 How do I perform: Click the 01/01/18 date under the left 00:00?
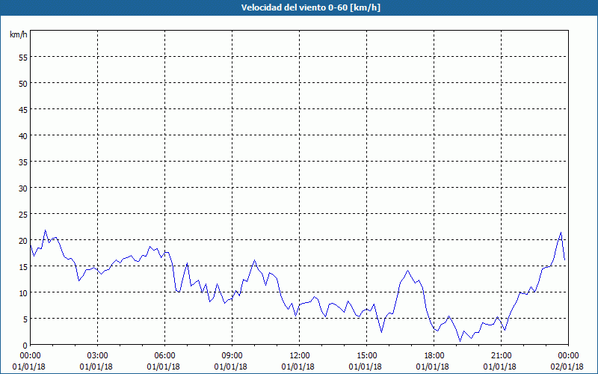pyautogui.click(x=28, y=367)
